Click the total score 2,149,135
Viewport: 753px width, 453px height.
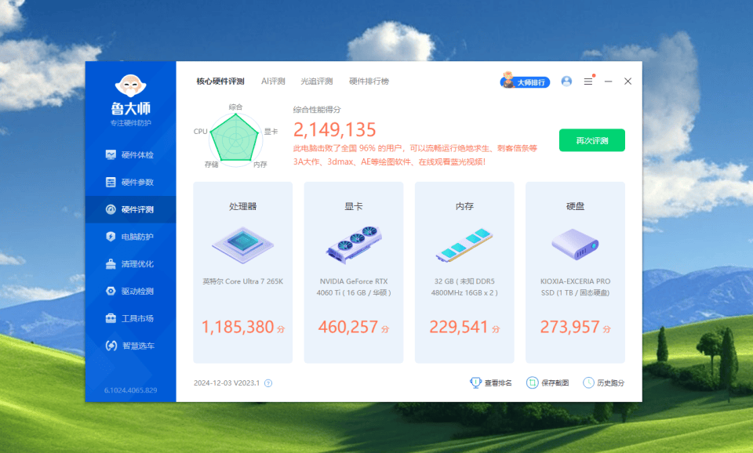click(335, 129)
